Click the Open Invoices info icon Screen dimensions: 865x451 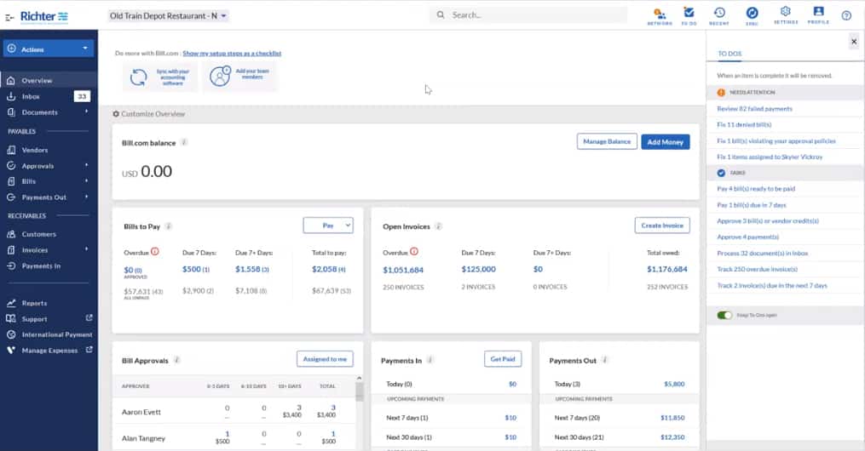tap(439, 226)
